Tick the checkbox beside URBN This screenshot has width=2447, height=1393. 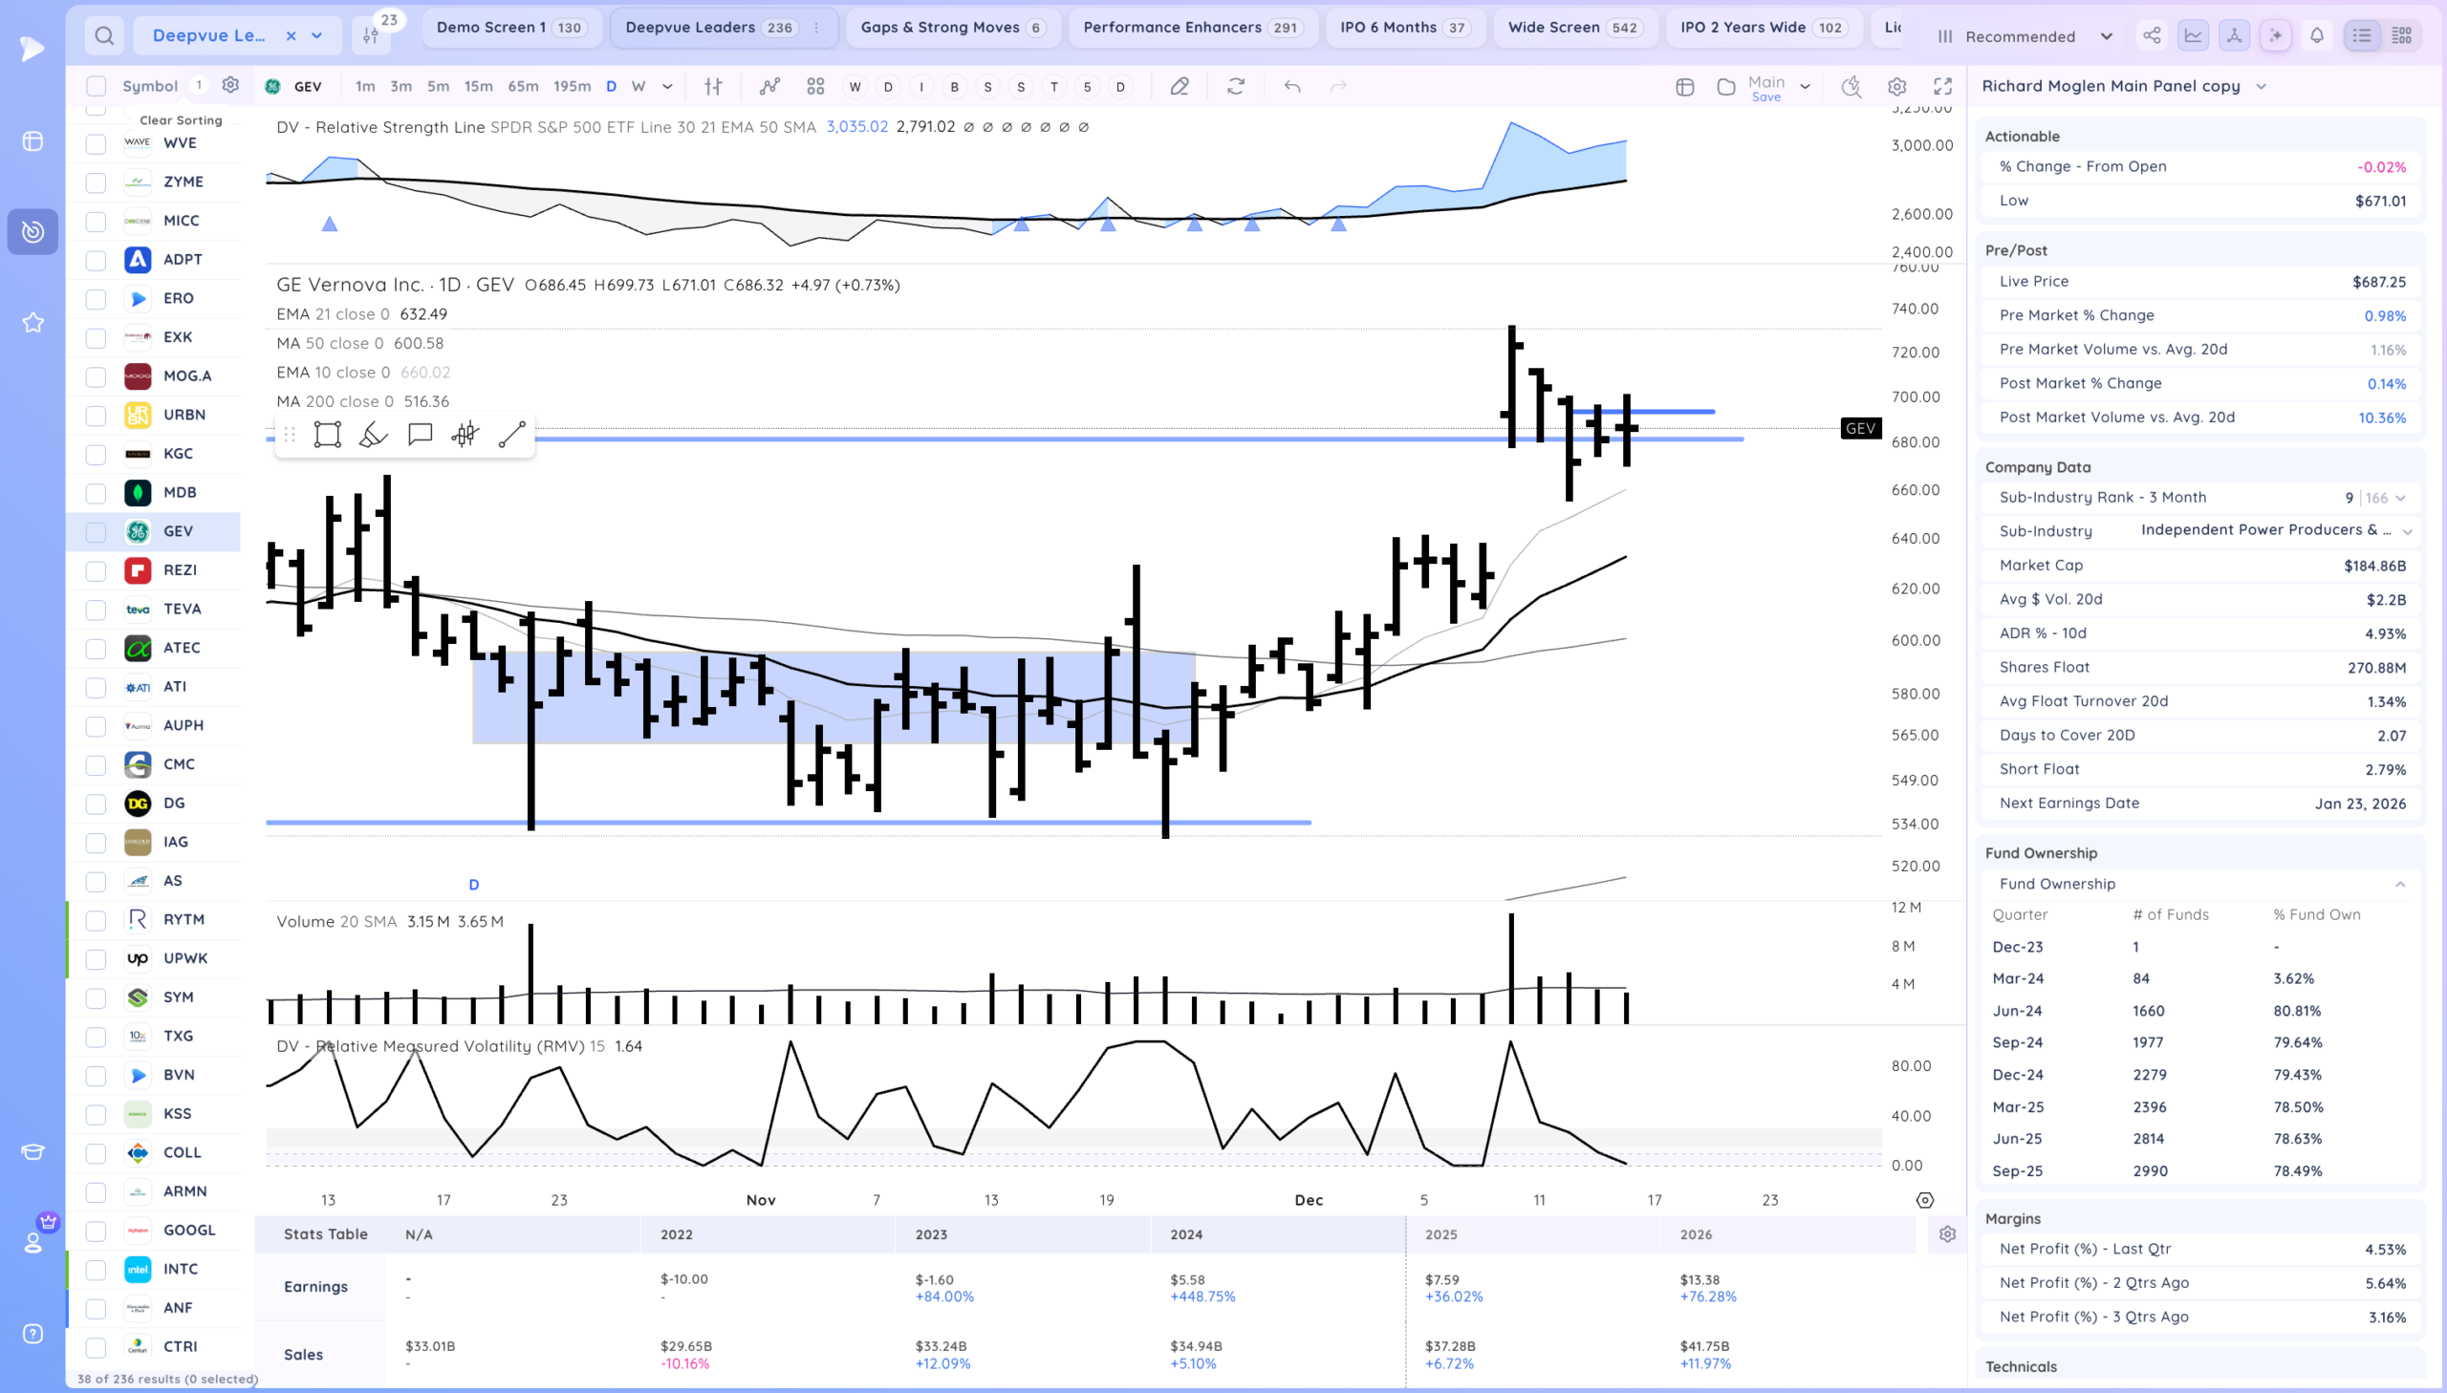(x=96, y=416)
